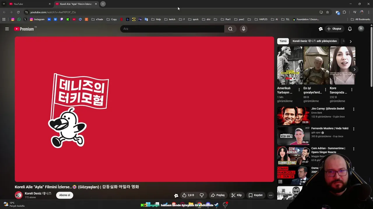The height and width of the screenshot is (209, 373).
Task: Install app icon in address bar
Action: coord(321,12)
